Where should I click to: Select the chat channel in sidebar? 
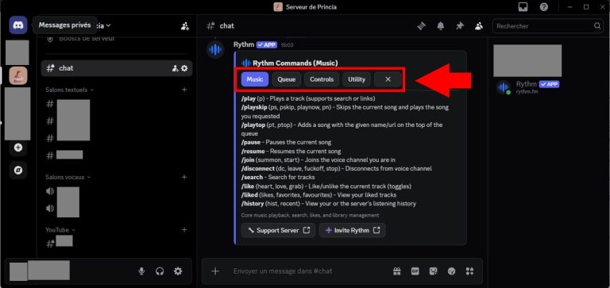(x=116, y=68)
